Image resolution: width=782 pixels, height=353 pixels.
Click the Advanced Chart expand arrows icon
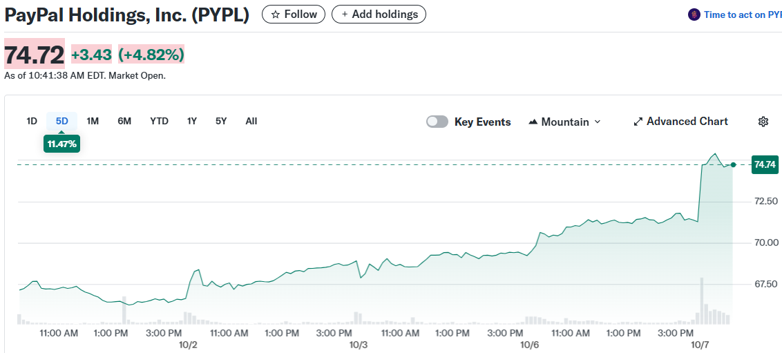point(638,122)
